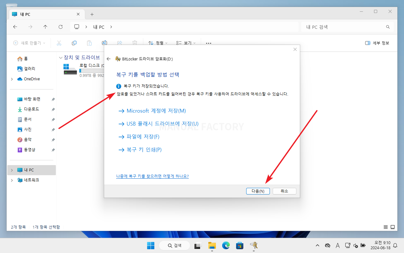Click the OneDrive cloud icon in system tray
Viewport: 404px width, 253px height.
click(x=328, y=245)
